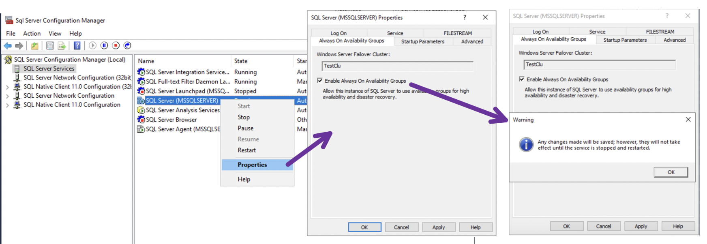Expand the non-32bit SQL Server Network Configuration node
This screenshot has height=244, width=707.
coord(7,96)
